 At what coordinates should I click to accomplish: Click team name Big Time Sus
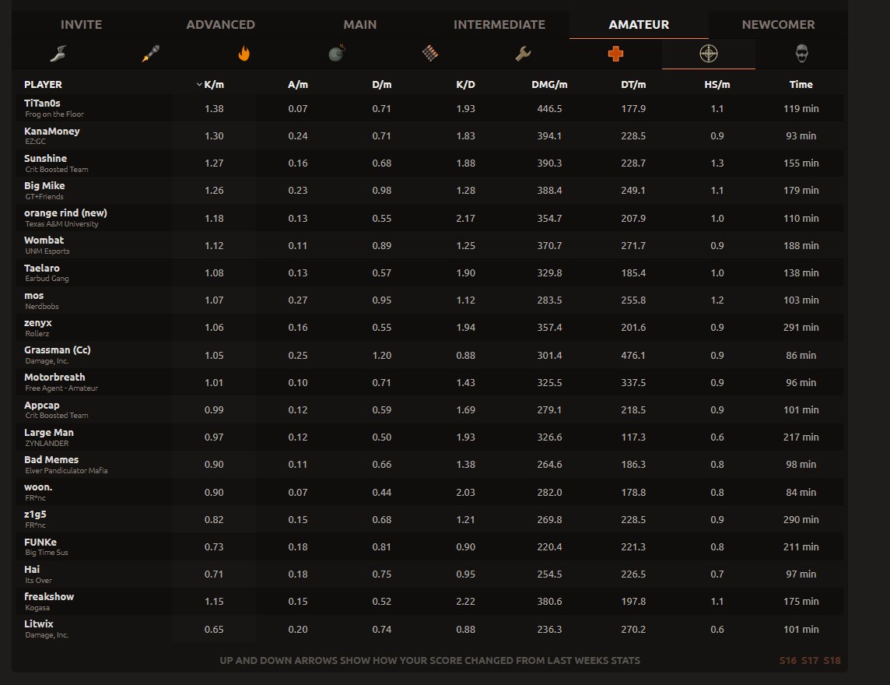pyautogui.click(x=47, y=552)
